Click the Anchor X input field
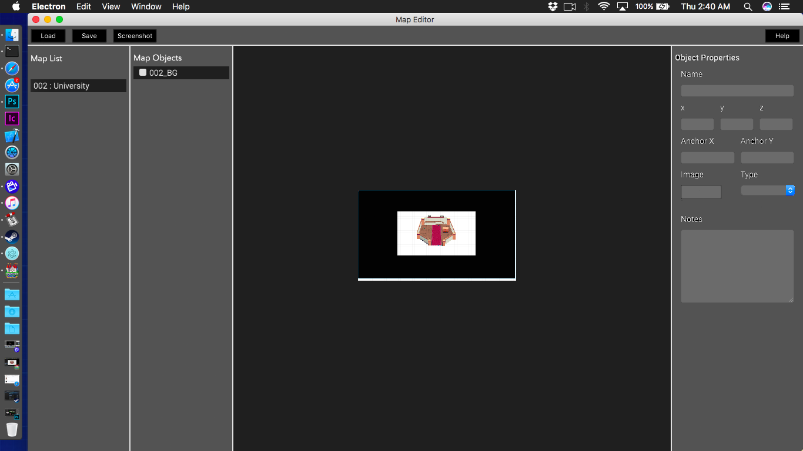The height and width of the screenshot is (451, 803). point(708,157)
